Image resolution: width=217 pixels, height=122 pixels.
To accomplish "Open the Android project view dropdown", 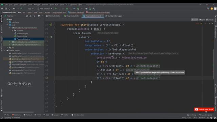I will coord(10,16).
